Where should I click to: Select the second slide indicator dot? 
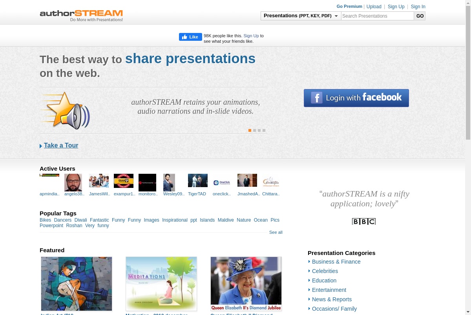(x=254, y=130)
